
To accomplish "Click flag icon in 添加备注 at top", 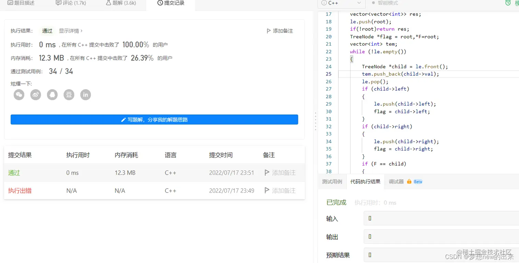I will point(269,31).
